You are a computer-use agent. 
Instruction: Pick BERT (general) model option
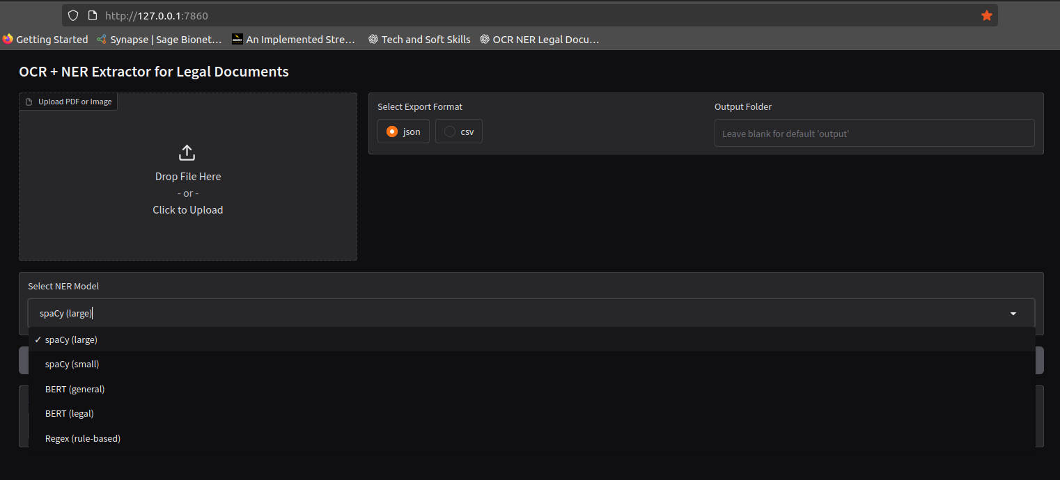point(75,390)
